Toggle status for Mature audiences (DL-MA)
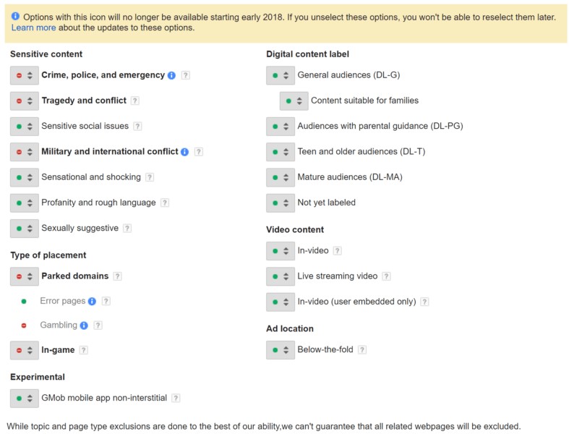 [281, 177]
